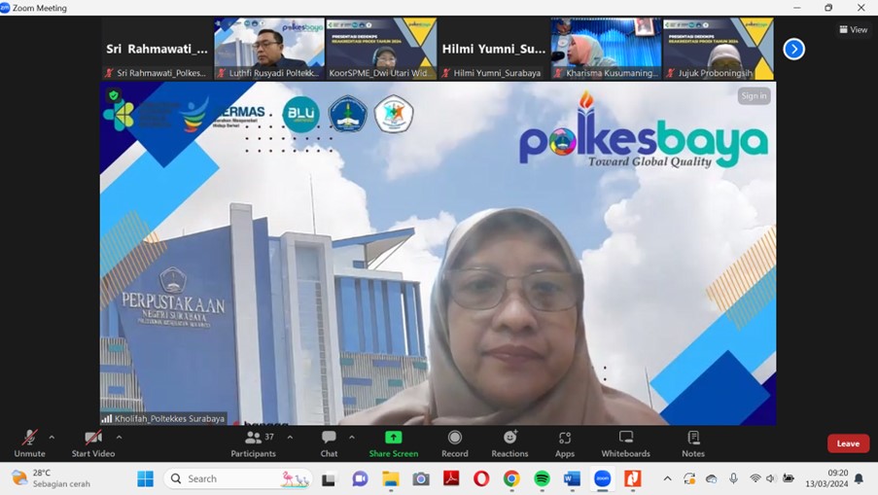The height and width of the screenshot is (495, 878).
Task: Open the Opera browser on the taskbar
Action: click(x=481, y=478)
